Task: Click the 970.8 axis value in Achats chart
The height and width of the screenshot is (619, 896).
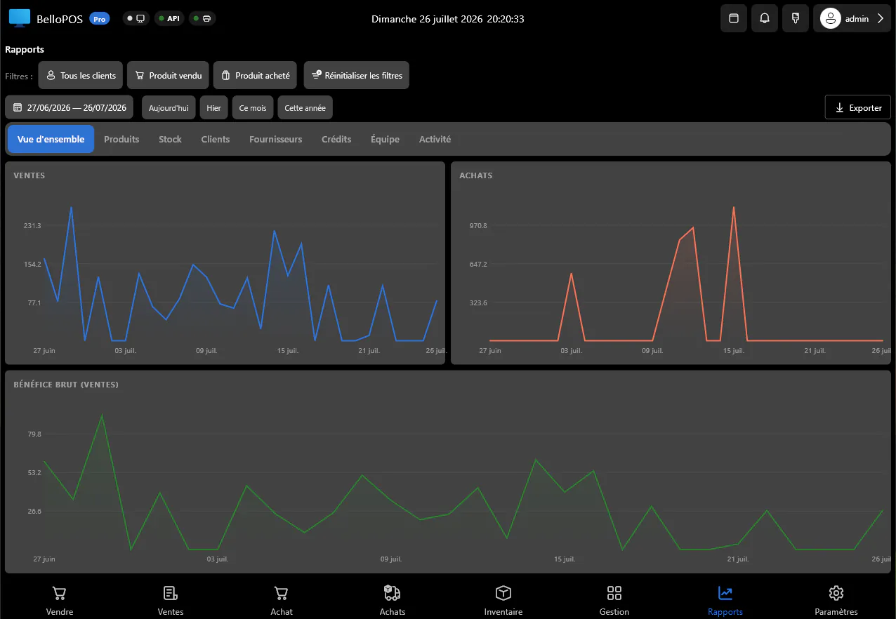Action: pyautogui.click(x=477, y=225)
